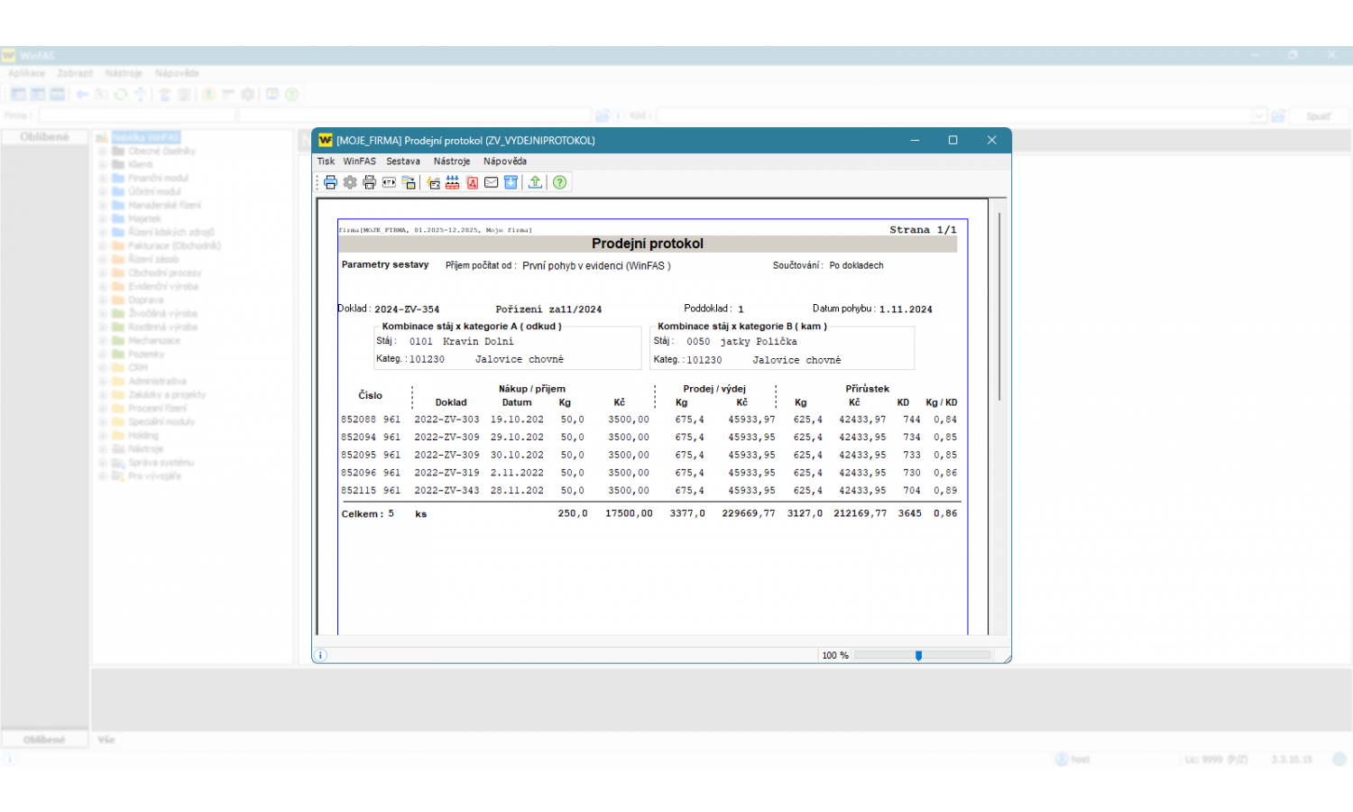Viewport: 1353px width, 812px height.
Task: Click document number 2024-ZV-354
Action: (x=407, y=309)
